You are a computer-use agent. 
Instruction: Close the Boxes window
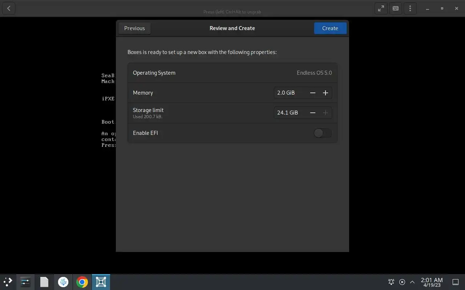point(457,8)
